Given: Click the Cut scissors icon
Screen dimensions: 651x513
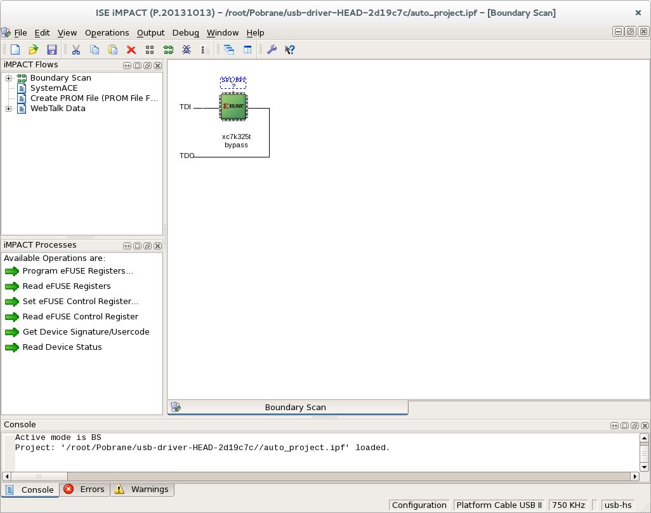Looking at the screenshot, I should [x=76, y=50].
